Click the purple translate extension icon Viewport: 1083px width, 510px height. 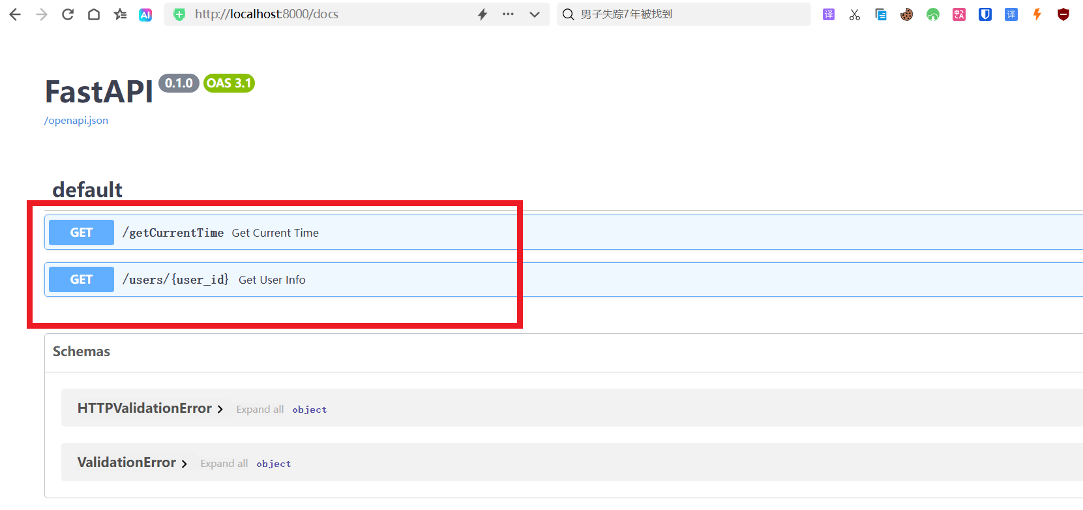pyautogui.click(x=829, y=14)
